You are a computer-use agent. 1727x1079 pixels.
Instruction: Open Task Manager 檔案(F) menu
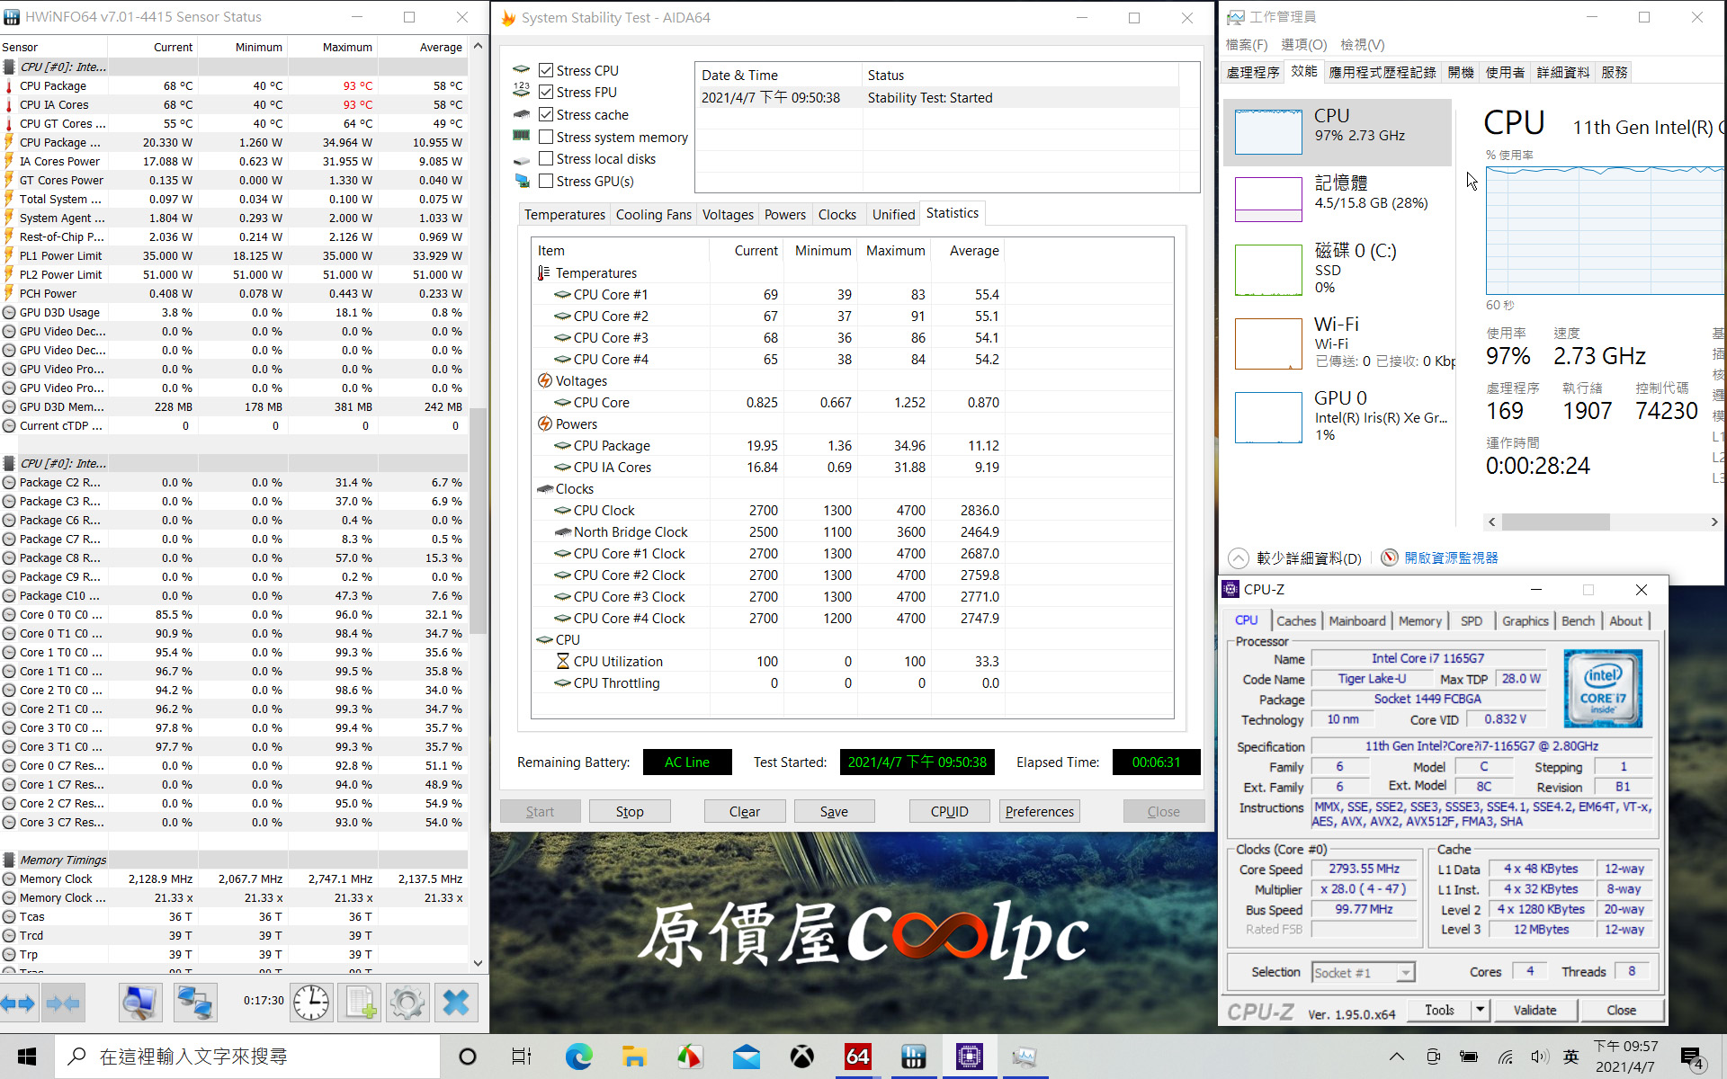tap(1247, 44)
